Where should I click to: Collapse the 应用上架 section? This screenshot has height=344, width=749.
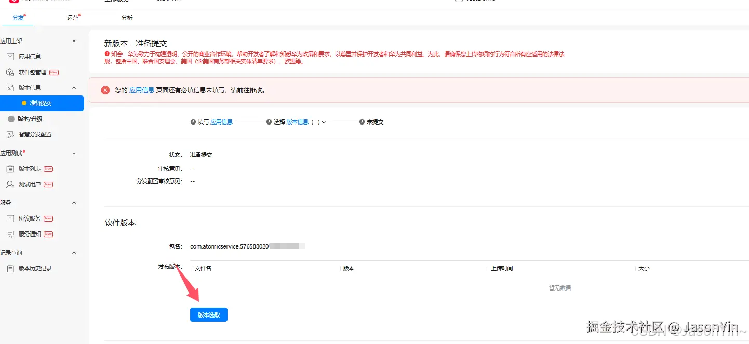click(x=74, y=41)
